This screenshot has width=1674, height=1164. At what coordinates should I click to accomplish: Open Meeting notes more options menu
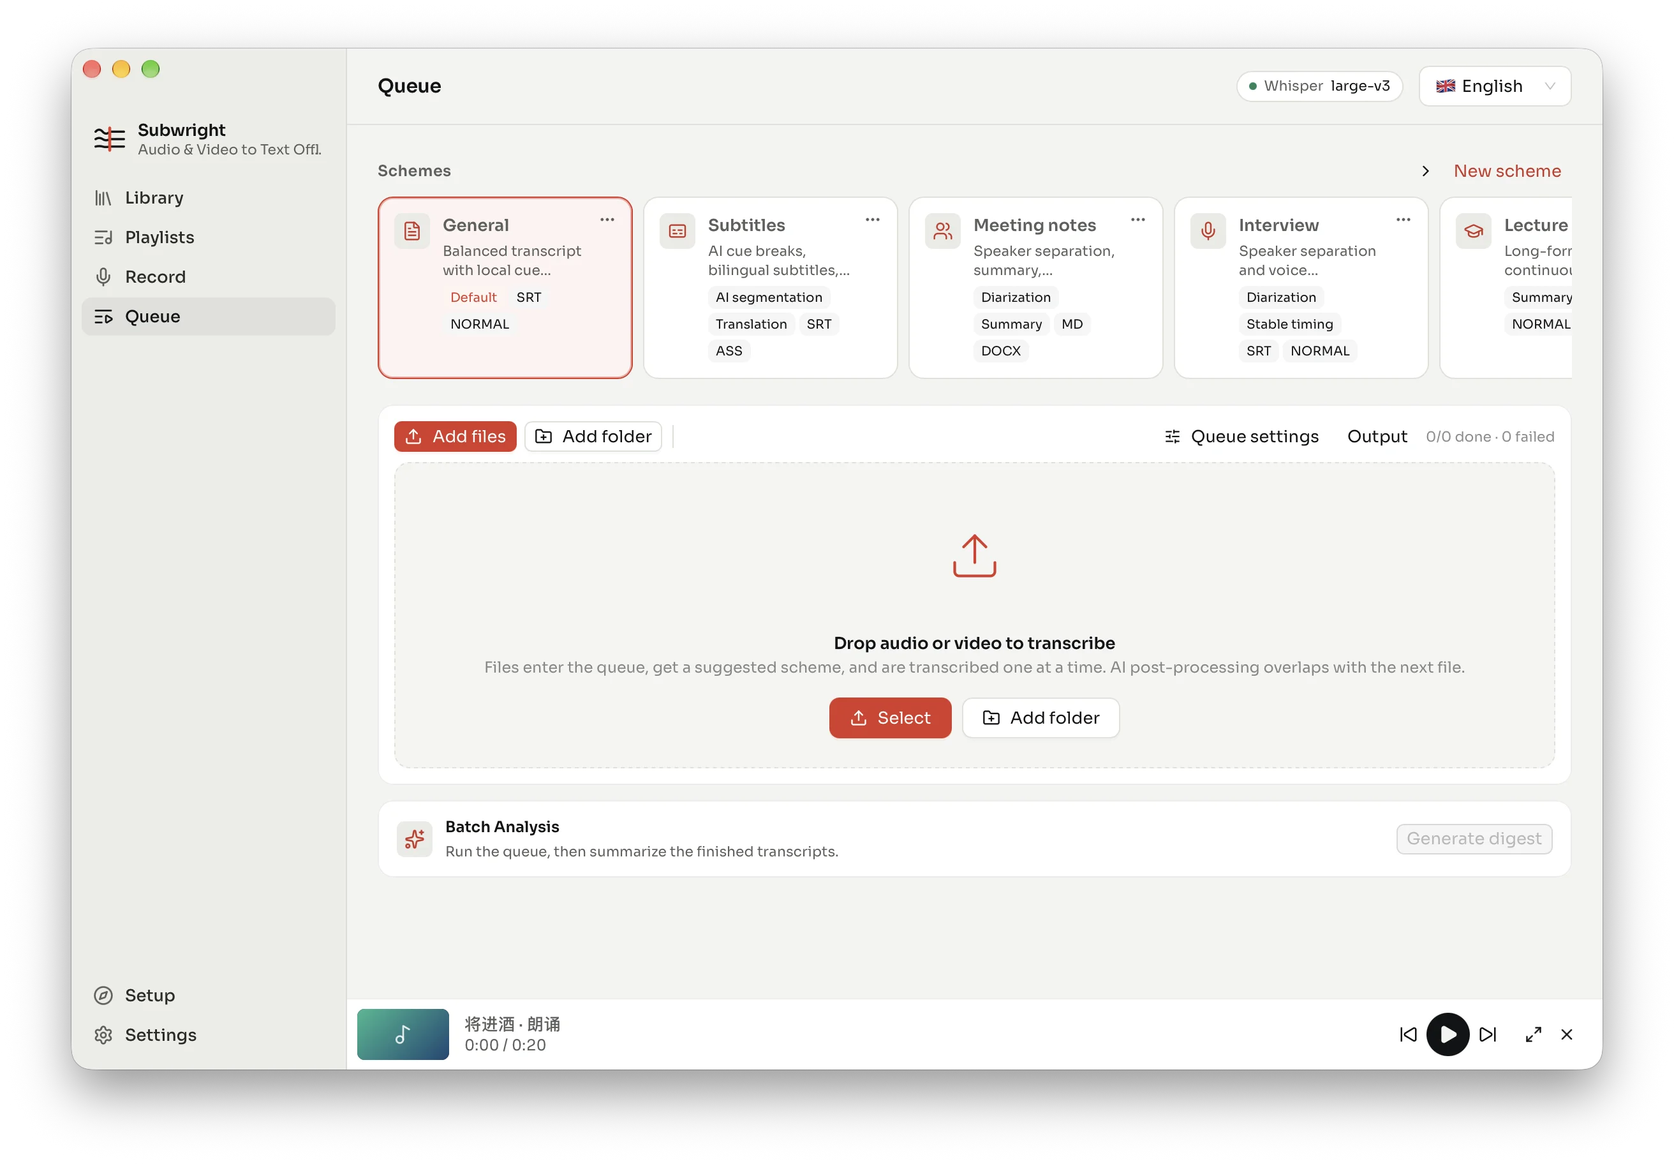tap(1138, 220)
